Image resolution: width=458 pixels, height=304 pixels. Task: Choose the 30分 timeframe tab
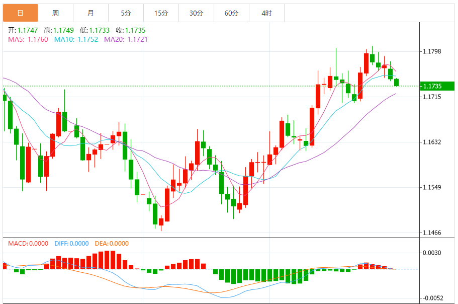(196, 13)
